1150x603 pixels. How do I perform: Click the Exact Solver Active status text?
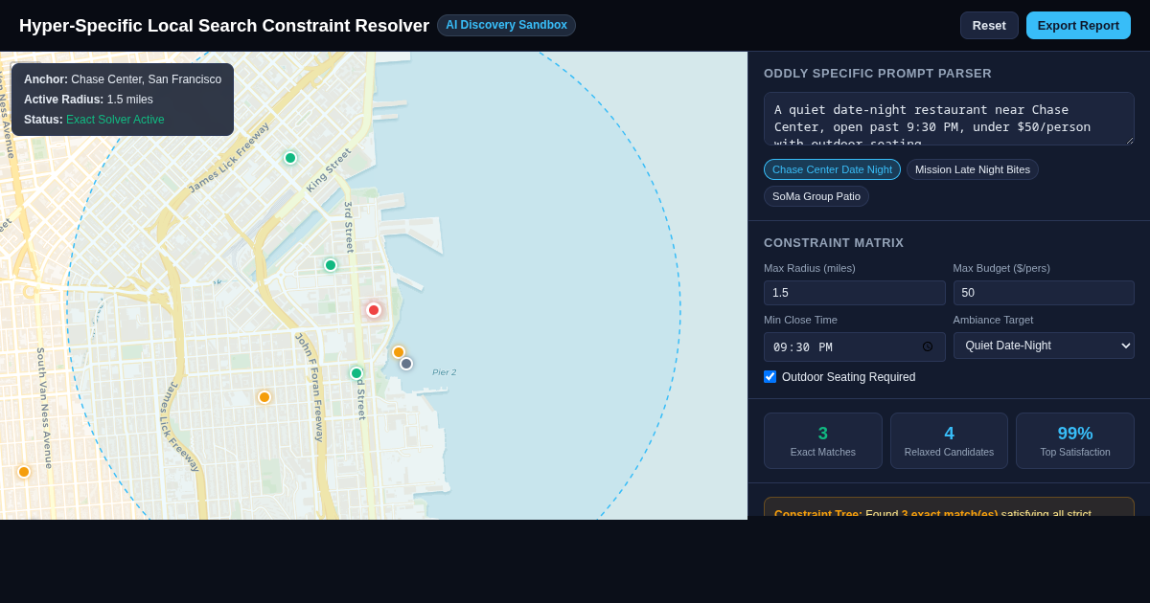point(115,120)
